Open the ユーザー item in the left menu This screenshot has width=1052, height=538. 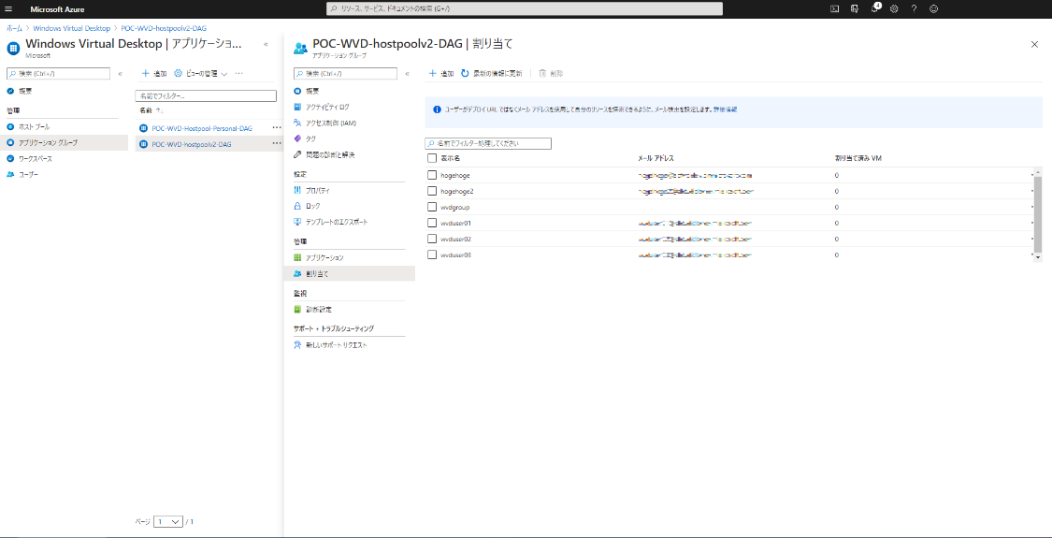(x=28, y=174)
